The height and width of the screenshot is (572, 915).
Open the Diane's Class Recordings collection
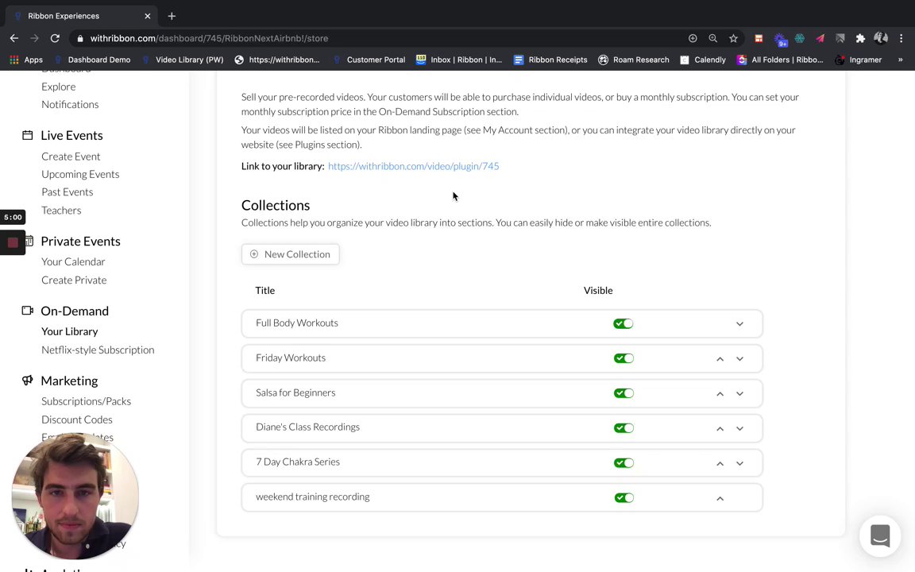coord(307,427)
